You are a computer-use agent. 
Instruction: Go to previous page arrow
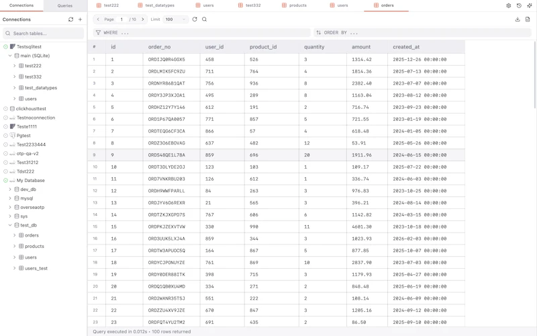click(x=98, y=19)
